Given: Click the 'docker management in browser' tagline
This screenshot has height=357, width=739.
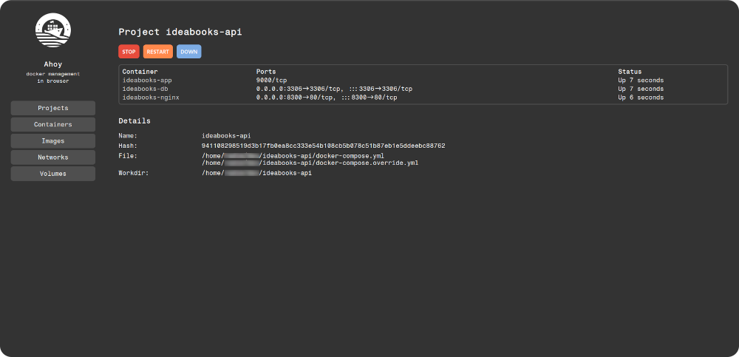Looking at the screenshot, I should [53, 78].
